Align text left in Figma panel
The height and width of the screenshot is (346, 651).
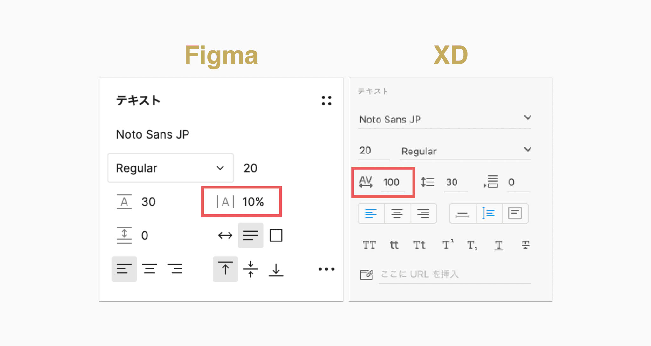pyautogui.click(x=124, y=269)
